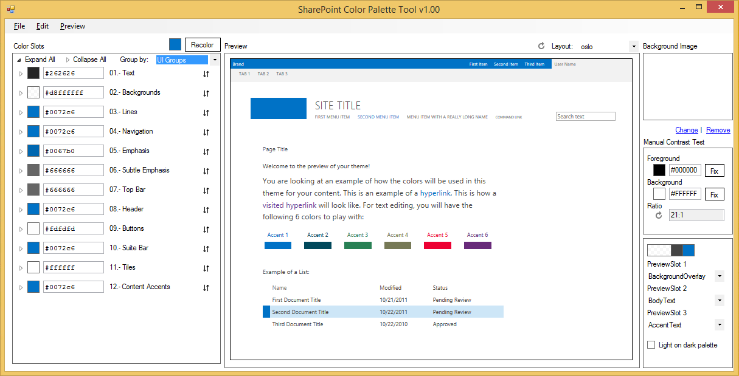This screenshot has height=376, width=739.
Task: Click the swap arrows icon for 11.- Tiles
Action: pos(206,268)
